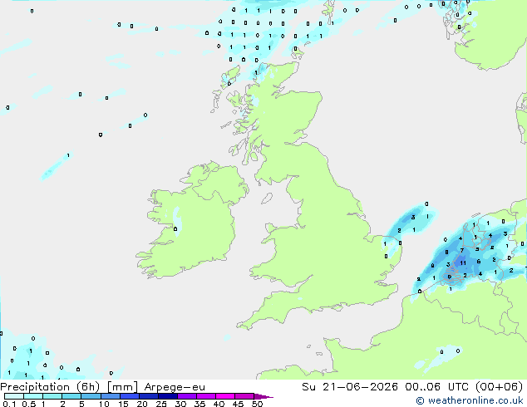Click the 0.1–0.5 mm palest legend swatch
Image resolution: width=527 pixels, height=407 pixels.
[14, 396]
